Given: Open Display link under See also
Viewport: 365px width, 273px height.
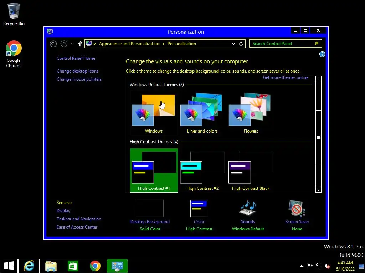Looking at the screenshot, I should pos(63,211).
